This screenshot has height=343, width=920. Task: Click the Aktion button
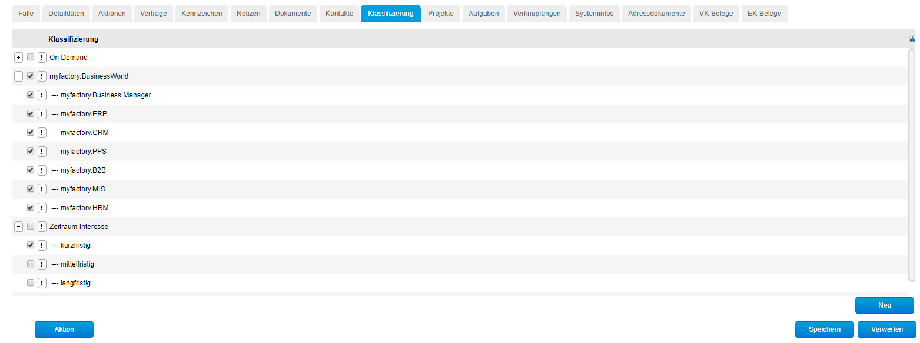64,329
